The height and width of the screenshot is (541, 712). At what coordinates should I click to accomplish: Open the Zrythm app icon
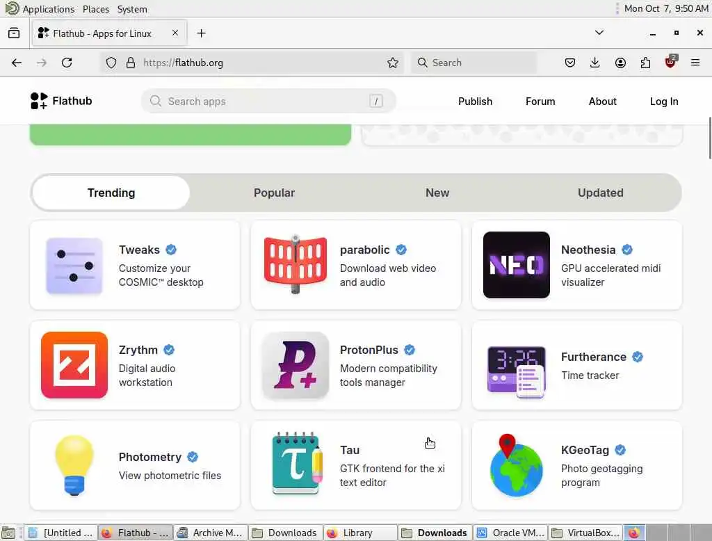74,365
